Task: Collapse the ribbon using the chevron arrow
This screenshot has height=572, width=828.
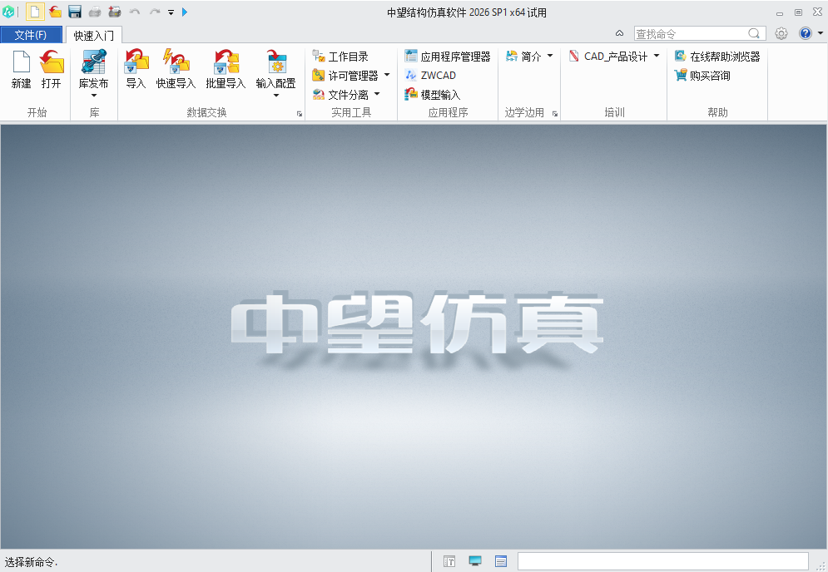Action: pos(619,32)
